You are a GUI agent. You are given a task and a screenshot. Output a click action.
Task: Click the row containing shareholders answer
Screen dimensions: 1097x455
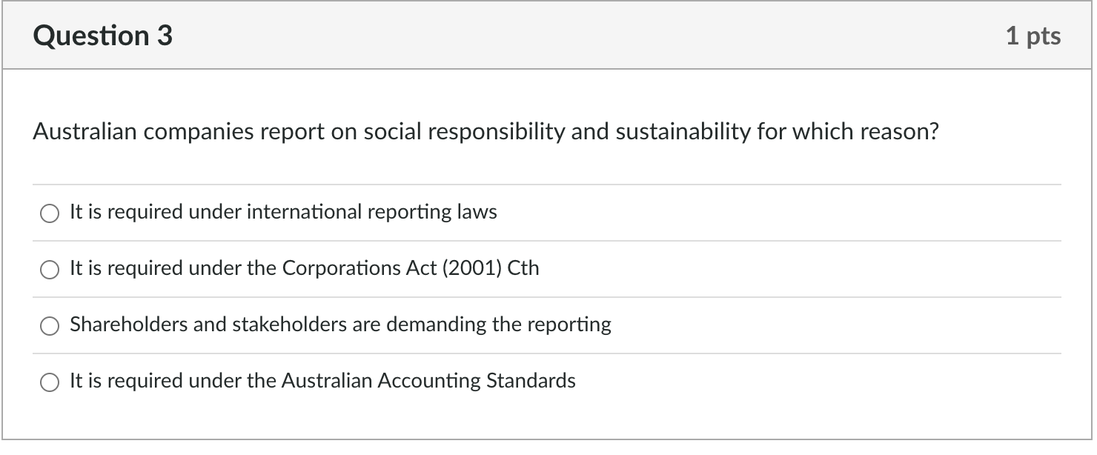pos(548,325)
